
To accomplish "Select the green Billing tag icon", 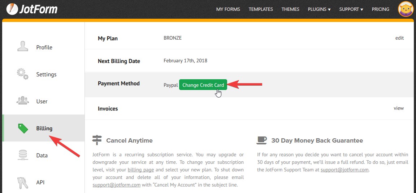I will pyautogui.click(x=23, y=128).
